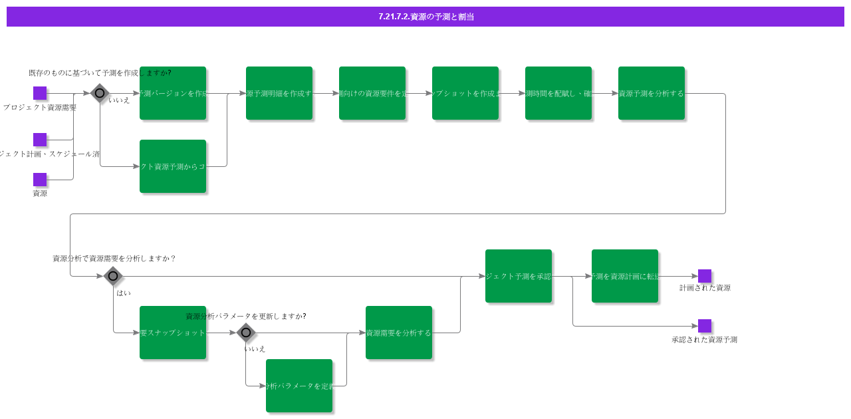Click the 'いいえ' label under the parameter gateway
This screenshot has height=419, width=851.
[255, 349]
